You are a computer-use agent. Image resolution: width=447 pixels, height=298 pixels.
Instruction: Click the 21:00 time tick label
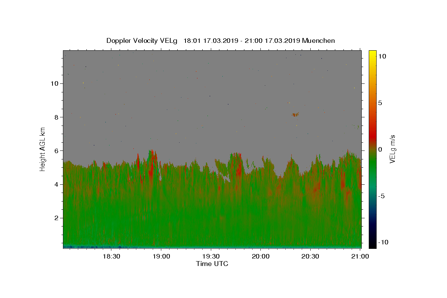point(360,256)
